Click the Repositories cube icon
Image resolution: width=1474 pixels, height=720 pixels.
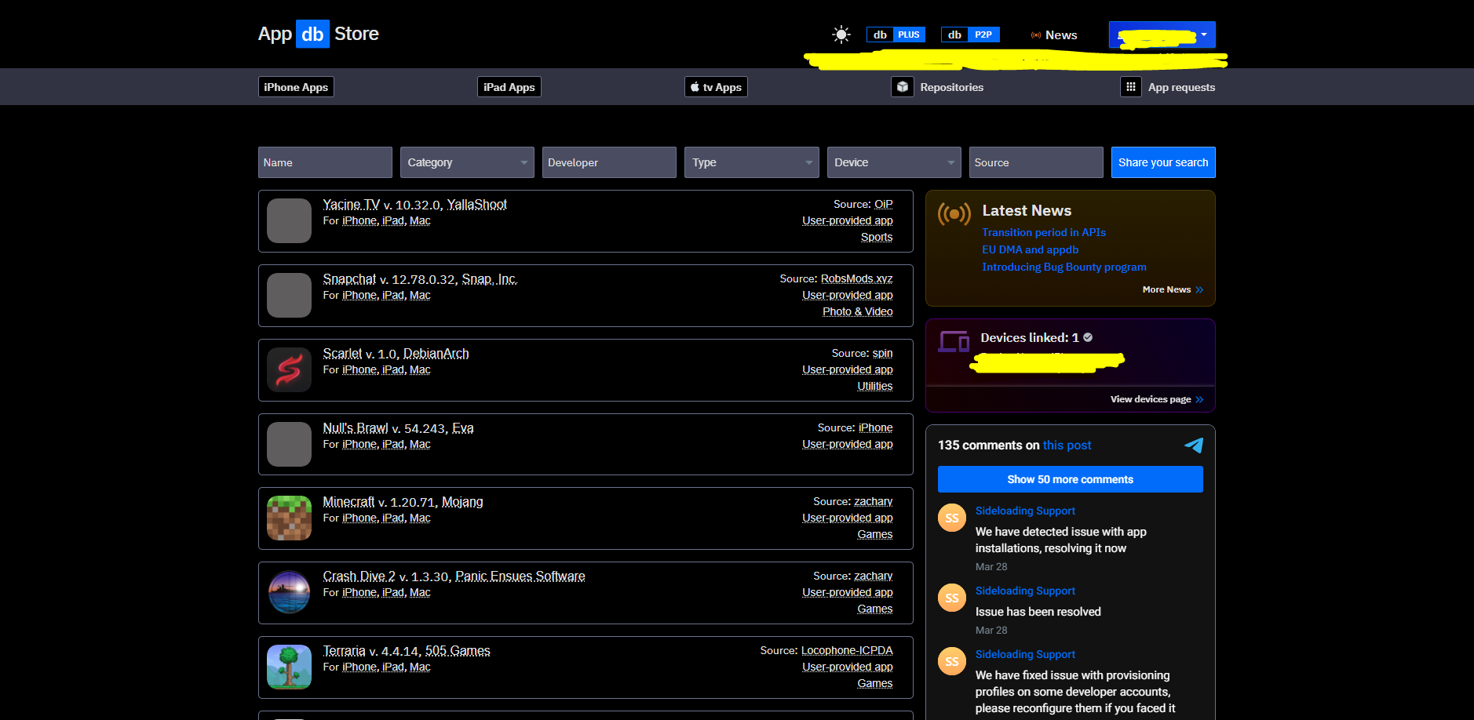[x=903, y=87]
